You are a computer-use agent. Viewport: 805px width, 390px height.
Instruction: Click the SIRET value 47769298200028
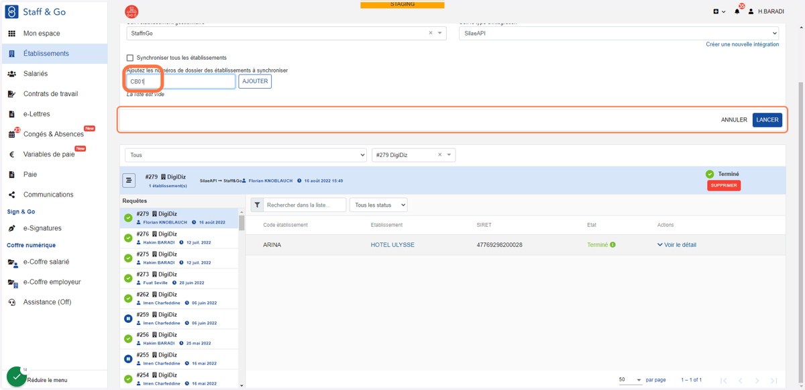pyautogui.click(x=499, y=245)
